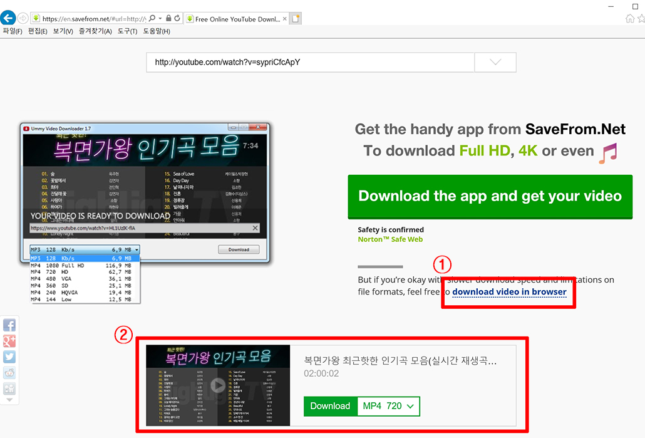The width and height of the screenshot is (645, 438).
Task: Click the pink music note icon
Action: pyautogui.click(x=608, y=153)
